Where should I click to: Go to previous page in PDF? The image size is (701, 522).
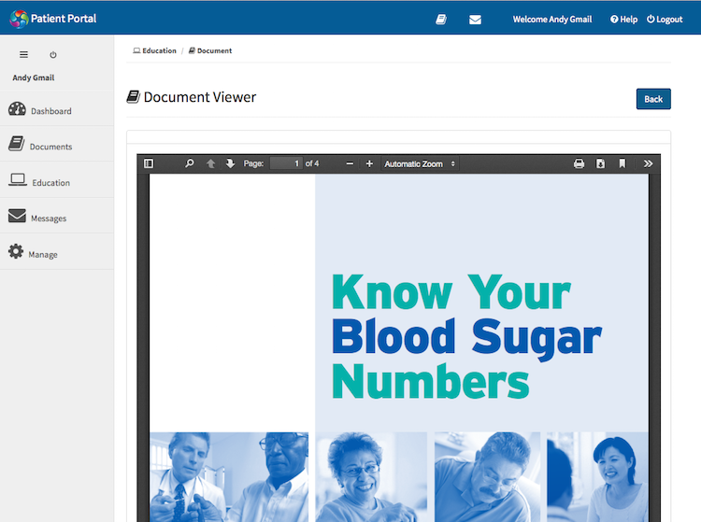(211, 163)
